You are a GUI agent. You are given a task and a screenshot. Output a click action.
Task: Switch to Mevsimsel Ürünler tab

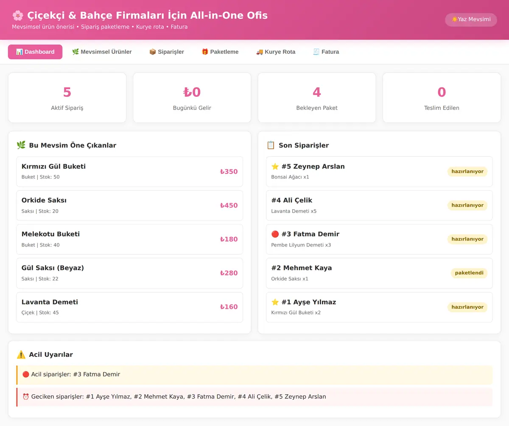(x=102, y=52)
